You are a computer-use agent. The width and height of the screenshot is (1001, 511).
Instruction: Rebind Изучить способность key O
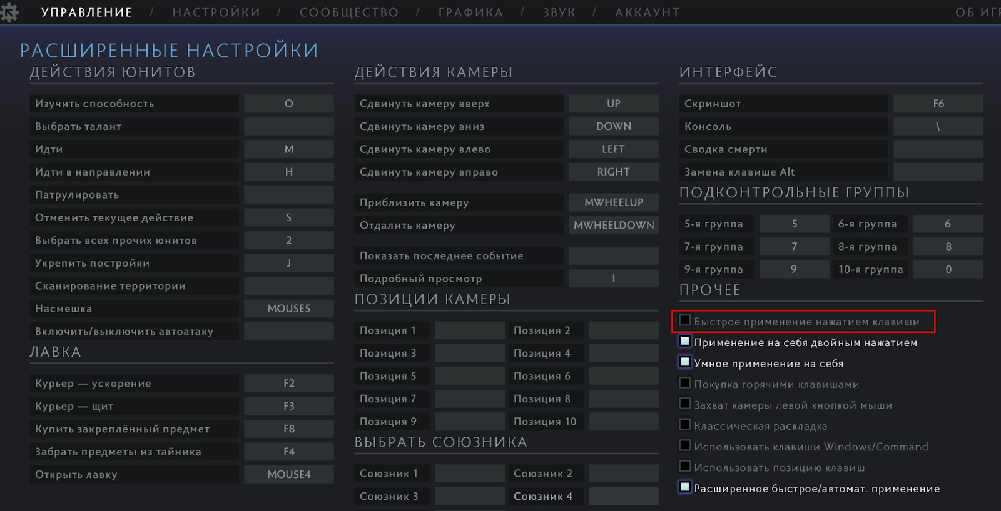[289, 104]
